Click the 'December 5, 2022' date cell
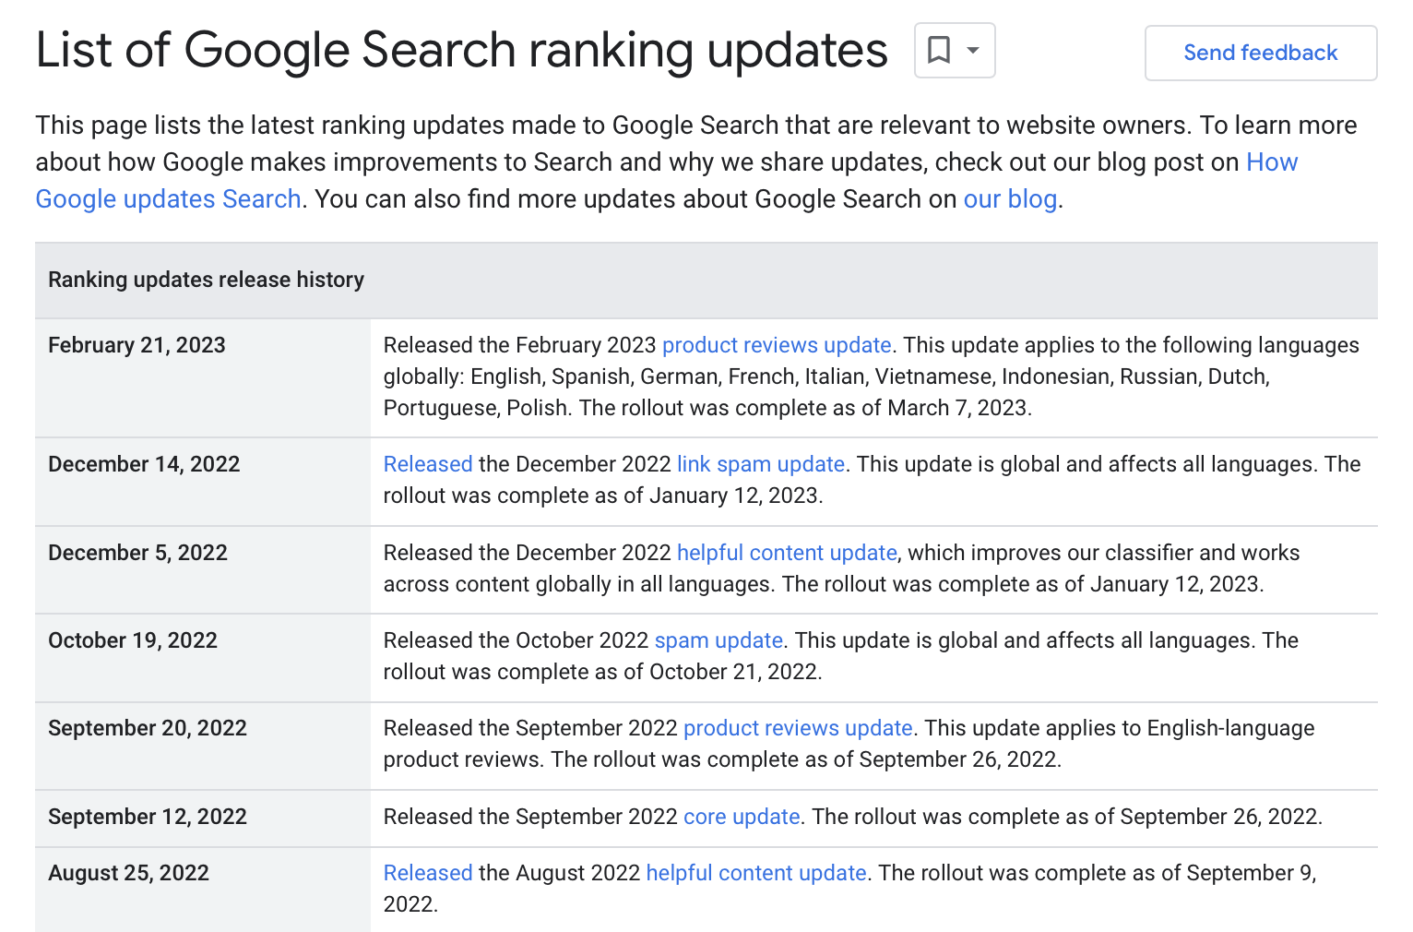The height and width of the screenshot is (932, 1413). pyautogui.click(x=137, y=553)
